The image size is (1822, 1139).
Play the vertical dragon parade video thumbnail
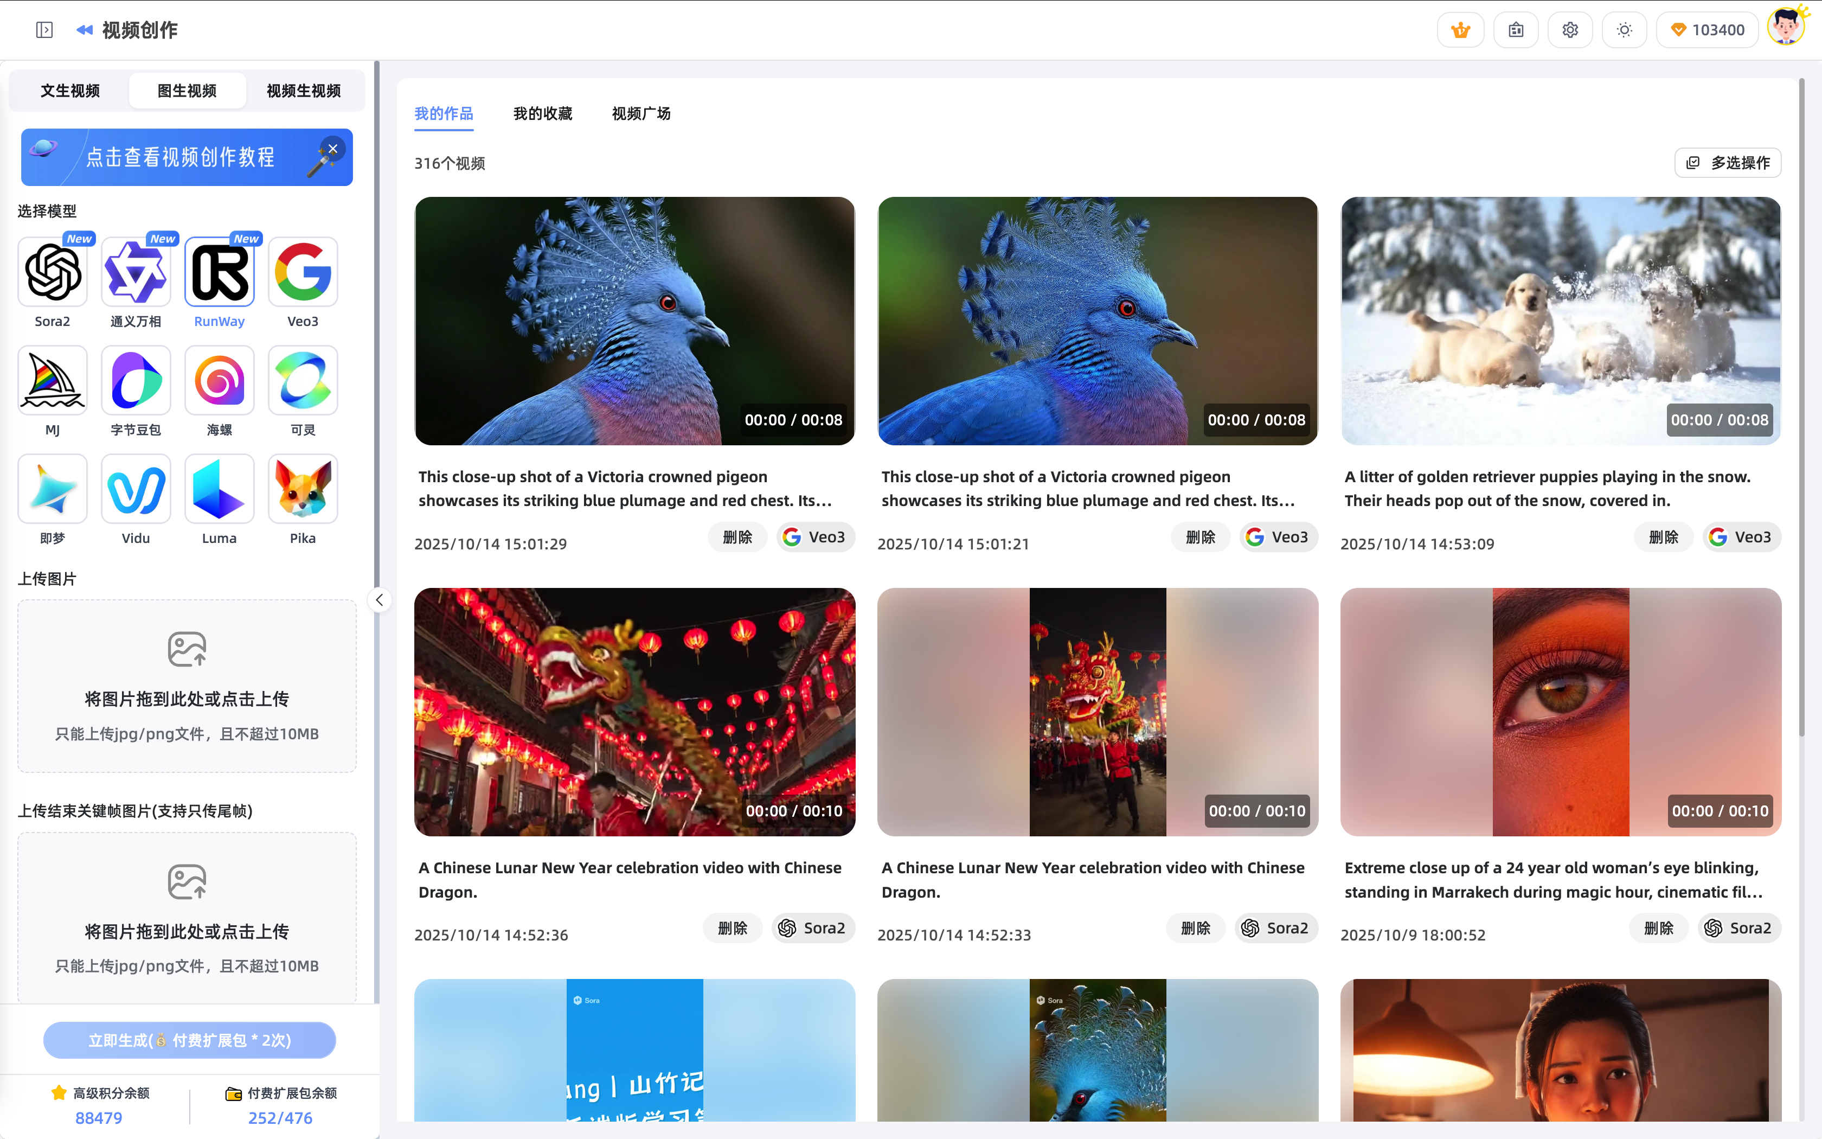(1098, 712)
